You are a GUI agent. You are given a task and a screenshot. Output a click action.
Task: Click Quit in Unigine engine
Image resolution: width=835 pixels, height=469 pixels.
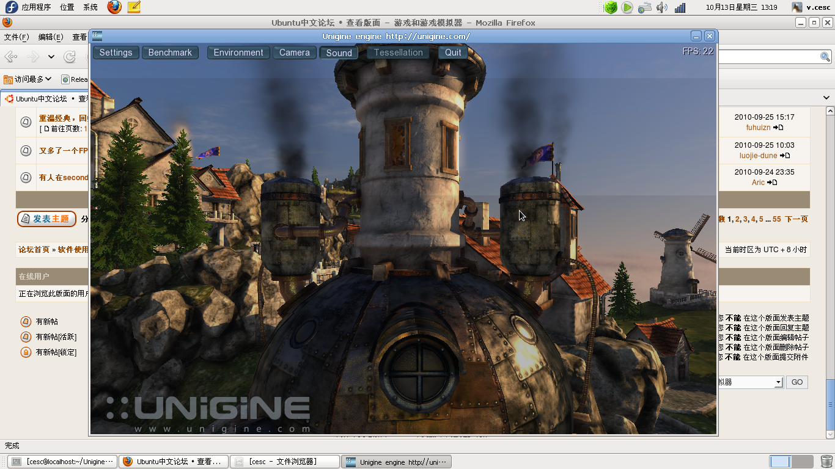click(x=454, y=53)
